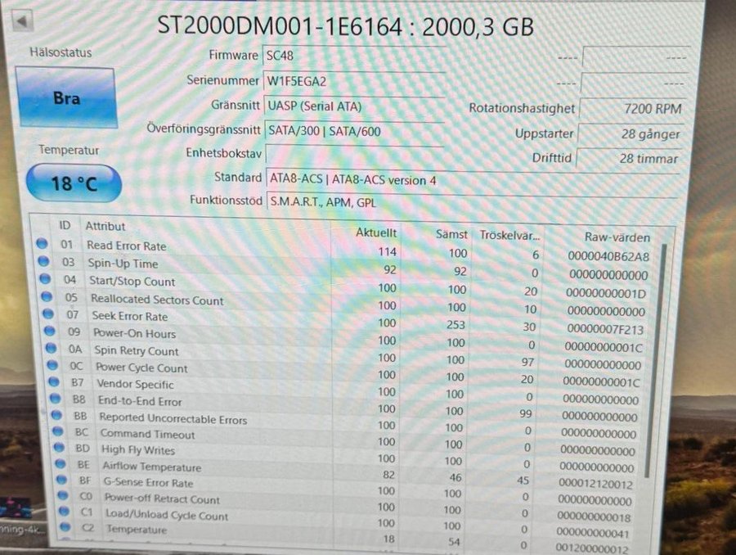The height and width of the screenshot is (555, 736).
Task: Click raw value 000012120012
Action: [x=595, y=484]
